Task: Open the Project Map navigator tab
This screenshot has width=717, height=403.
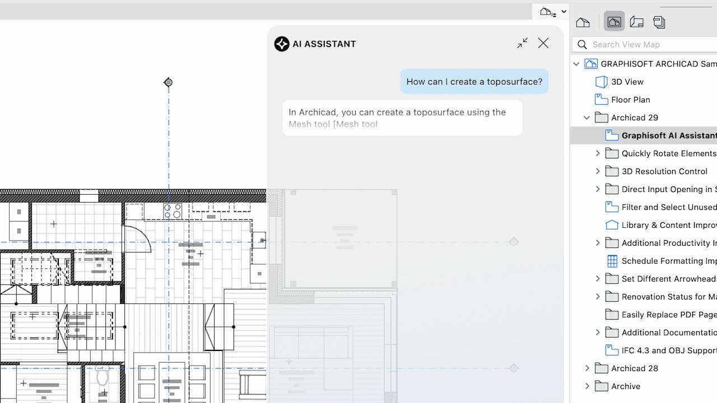Action: [x=583, y=22]
